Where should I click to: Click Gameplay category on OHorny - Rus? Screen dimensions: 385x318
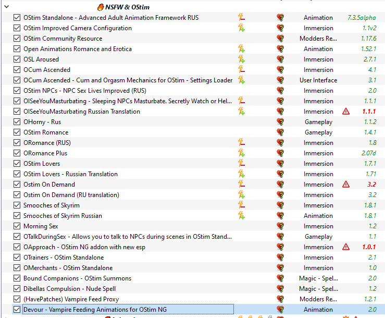click(318, 121)
